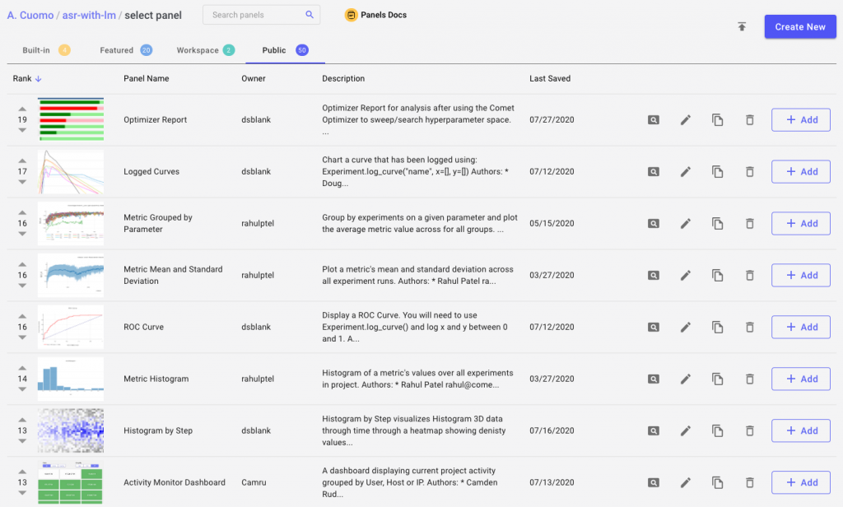Delete the Optimizer Report panel
The height and width of the screenshot is (507, 843).
point(749,120)
